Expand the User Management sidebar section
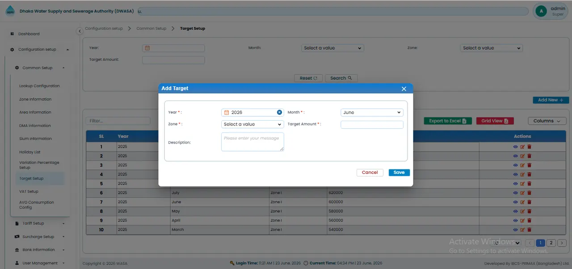Screen dimensions: 572x269 coord(40,263)
